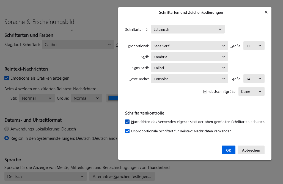283x184 pixels.
Task: Select 'Region in den Systemeinstellungen' radio option
Action: [x=7, y=138]
